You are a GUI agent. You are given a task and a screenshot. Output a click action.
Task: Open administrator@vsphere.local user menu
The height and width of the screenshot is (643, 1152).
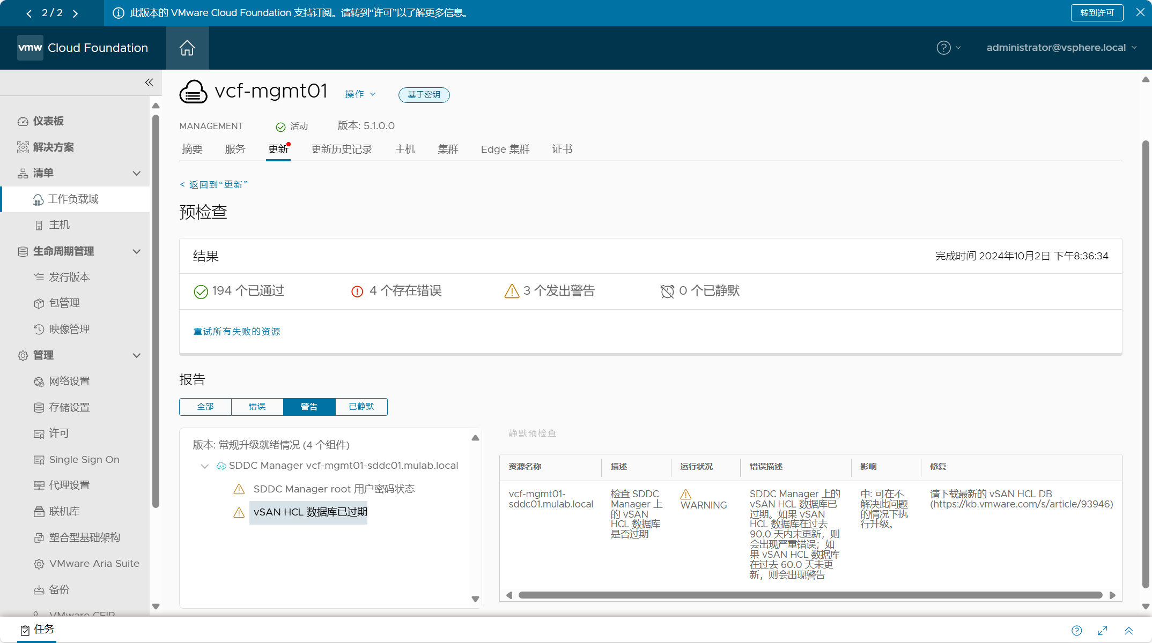pos(1061,48)
